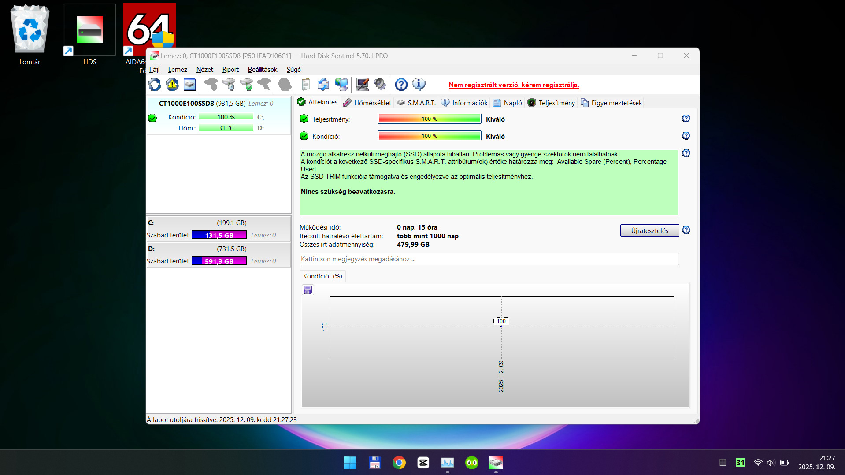Click the save floppy icon above the chart
The width and height of the screenshot is (845, 475).
pos(308,289)
